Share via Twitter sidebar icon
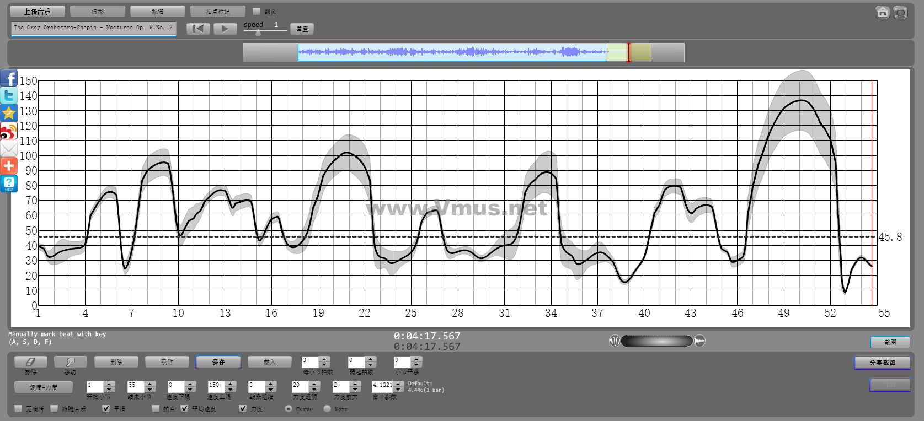Screen dimensions: 924x421 coord(9,96)
